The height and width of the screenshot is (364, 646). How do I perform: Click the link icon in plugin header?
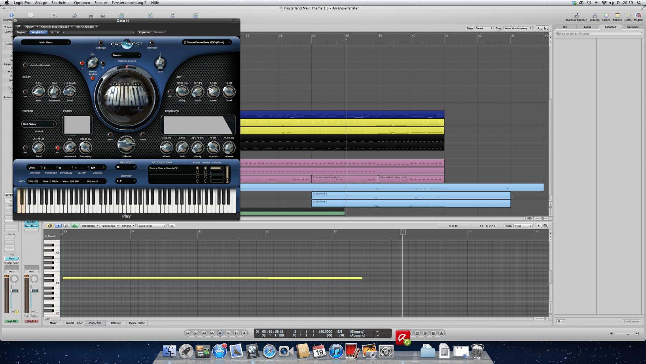click(x=18, y=27)
